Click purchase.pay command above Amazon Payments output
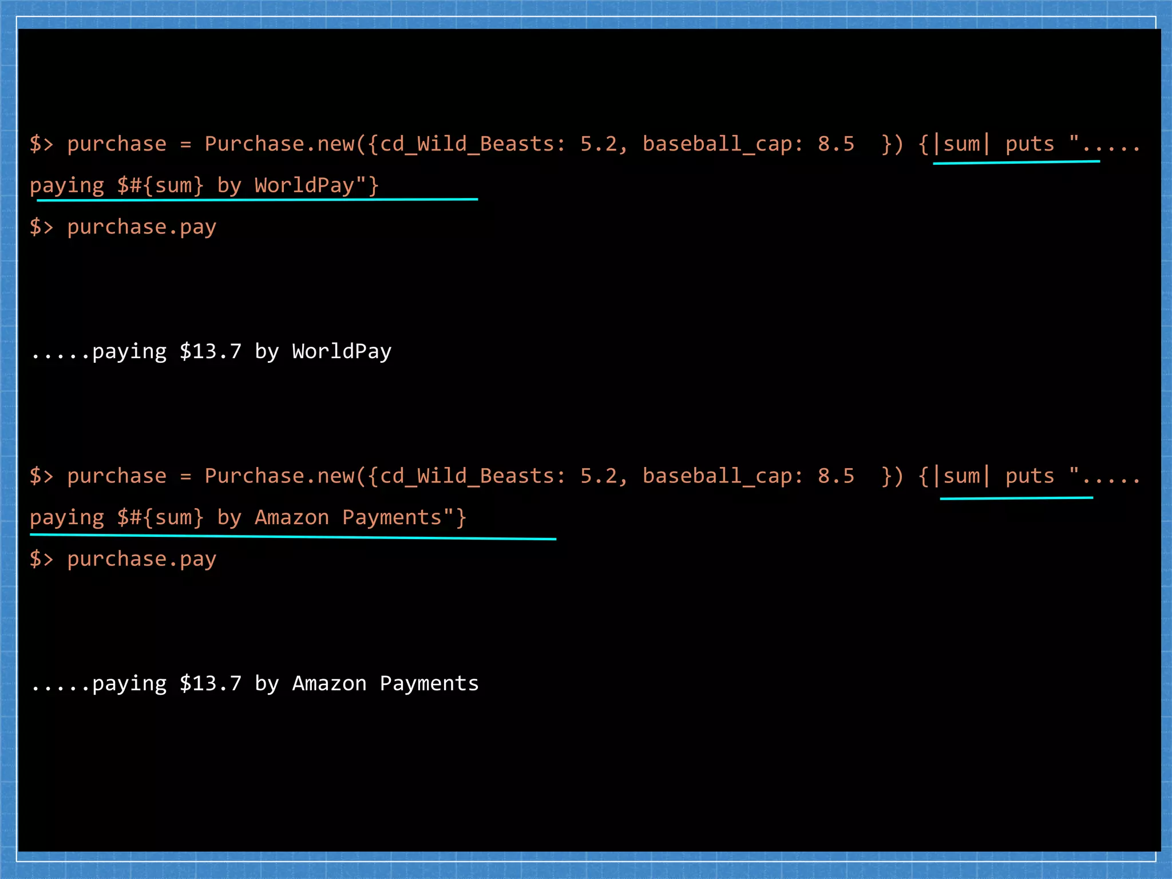 (141, 559)
